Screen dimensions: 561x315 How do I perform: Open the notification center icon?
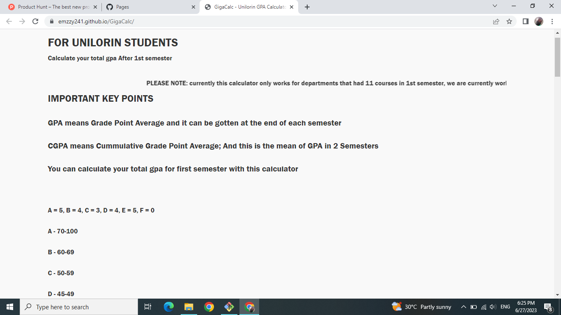548,307
